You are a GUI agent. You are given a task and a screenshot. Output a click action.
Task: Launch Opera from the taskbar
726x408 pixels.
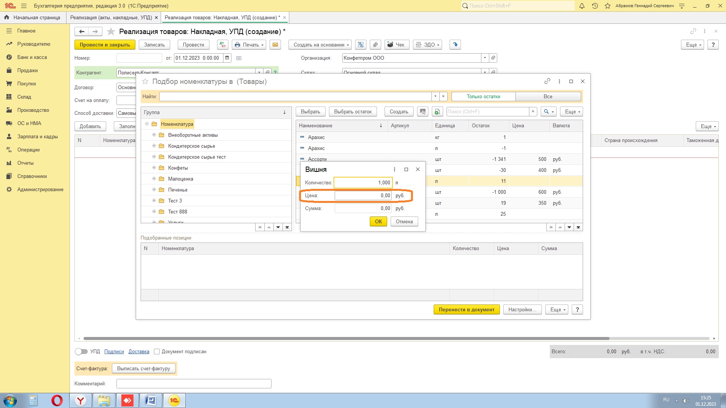tap(57, 400)
